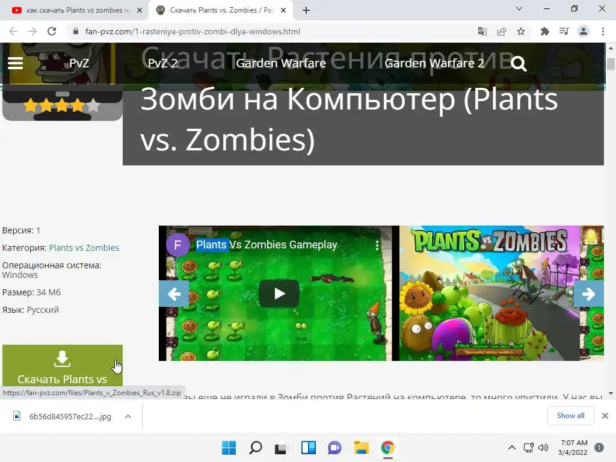Reload the current page
The width and height of the screenshot is (616, 462).
tap(52, 31)
